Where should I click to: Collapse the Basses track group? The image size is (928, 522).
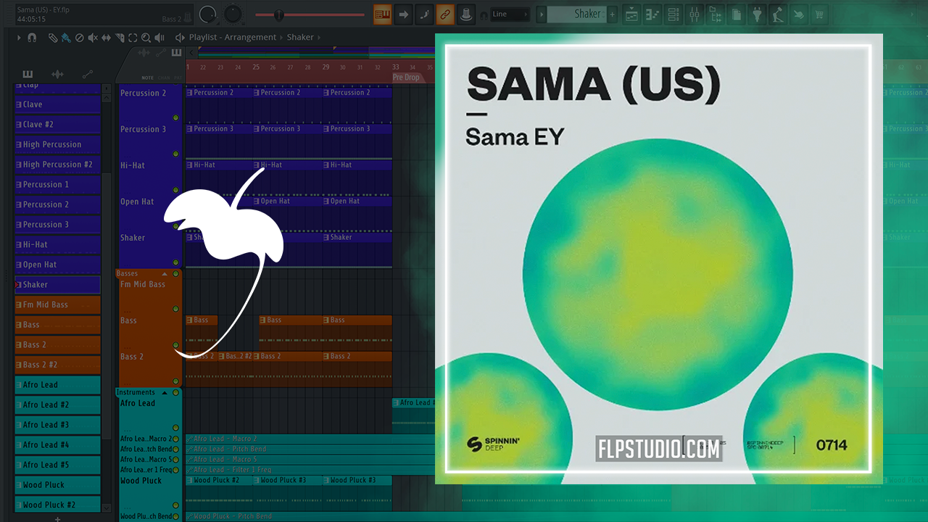coord(165,274)
